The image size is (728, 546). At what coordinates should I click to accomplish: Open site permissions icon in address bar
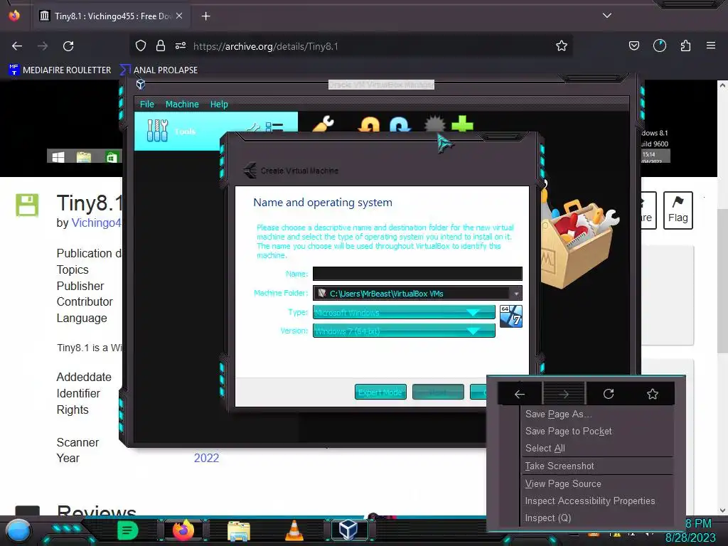tap(181, 45)
